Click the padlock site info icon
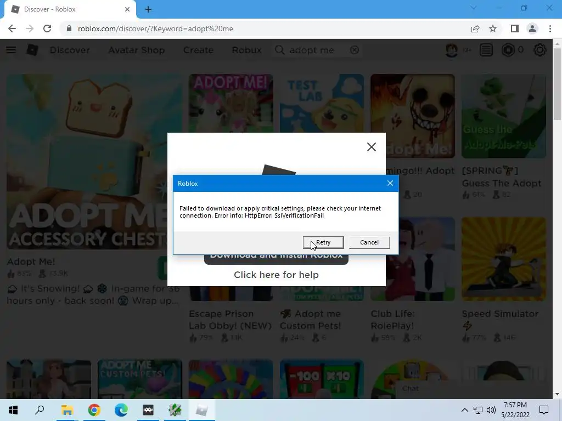Screen dimensions: 562x421 point(69,29)
